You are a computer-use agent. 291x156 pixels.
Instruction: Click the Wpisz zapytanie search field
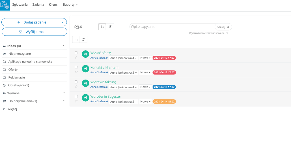tap(173, 27)
